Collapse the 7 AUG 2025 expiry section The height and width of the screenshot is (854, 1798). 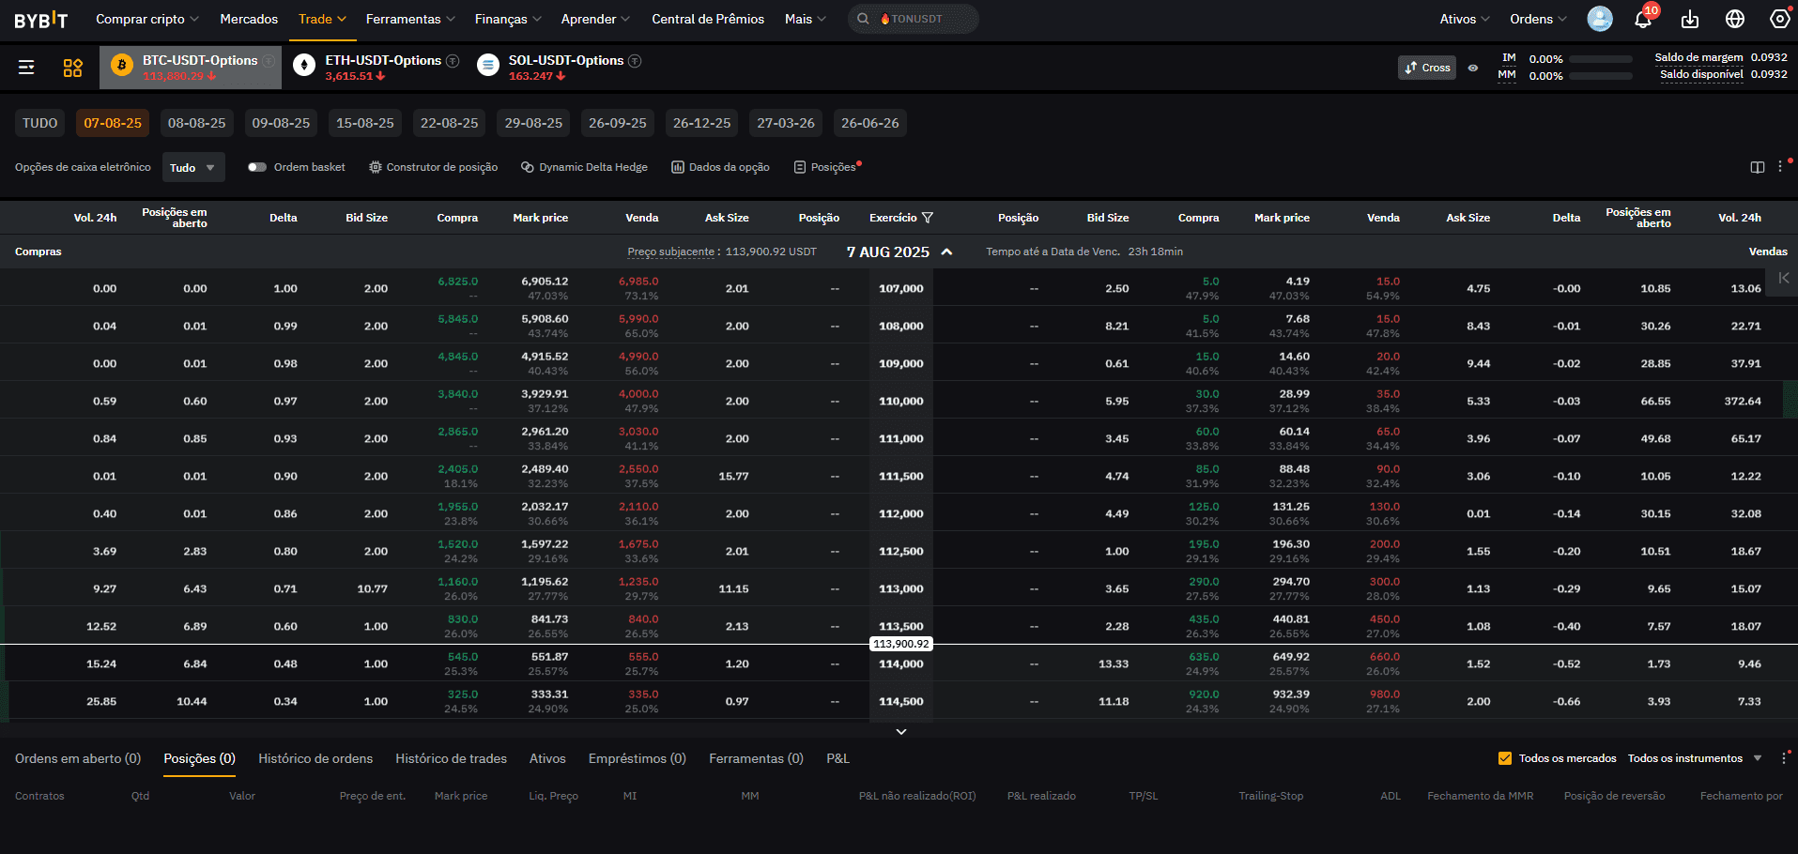click(x=946, y=252)
